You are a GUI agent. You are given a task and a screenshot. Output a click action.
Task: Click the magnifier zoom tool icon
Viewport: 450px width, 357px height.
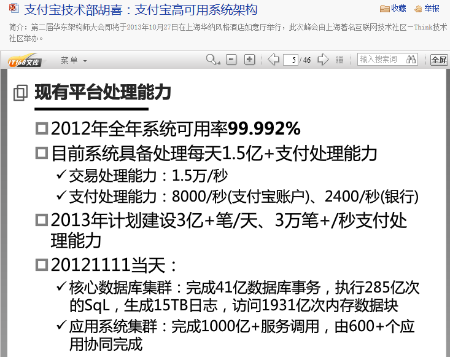(213, 60)
